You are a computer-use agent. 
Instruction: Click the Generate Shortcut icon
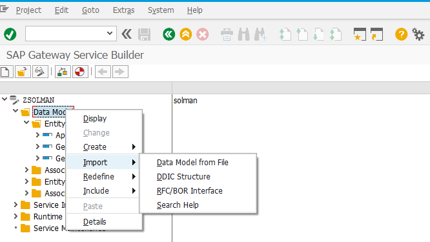pyautogui.click(x=377, y=34)
